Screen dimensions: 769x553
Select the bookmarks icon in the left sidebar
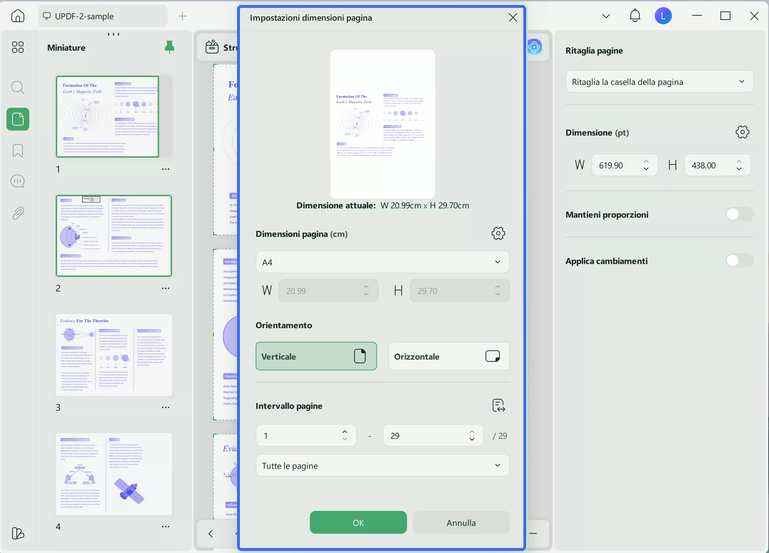coord(17,150)
